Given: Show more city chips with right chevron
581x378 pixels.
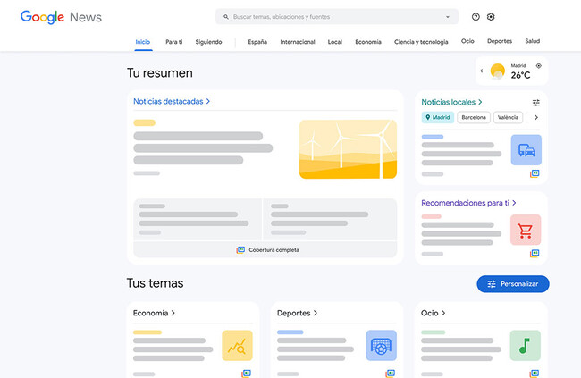Looking at the screenshot, I should [x=535, y=117].
